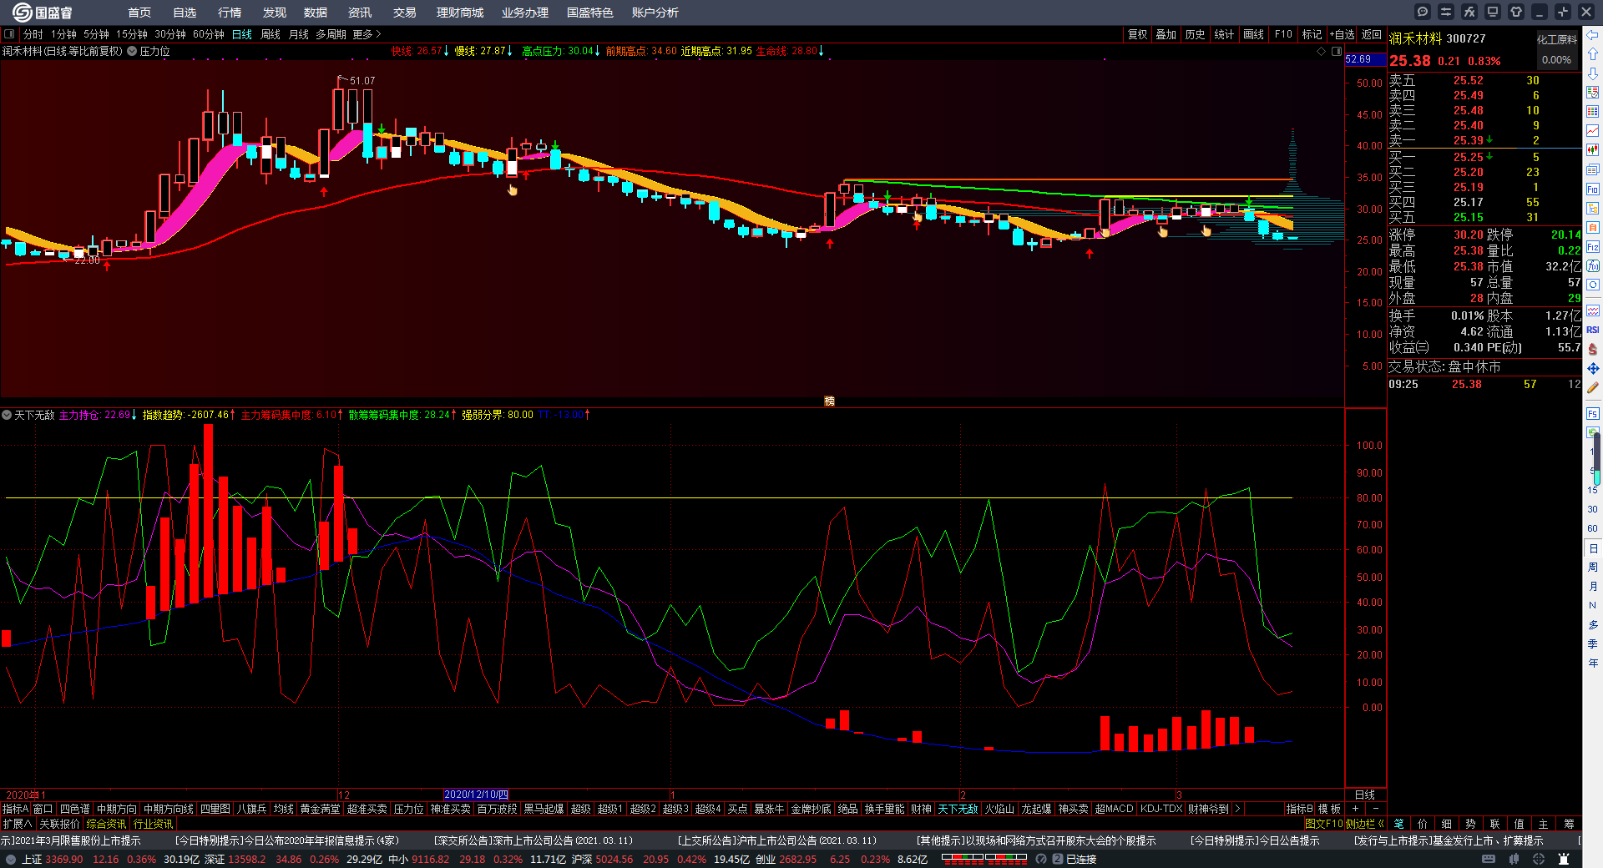Click the pencil drawing icon in right sidebar
The width and height of the screenshot is (1603, 868).
1593,388
